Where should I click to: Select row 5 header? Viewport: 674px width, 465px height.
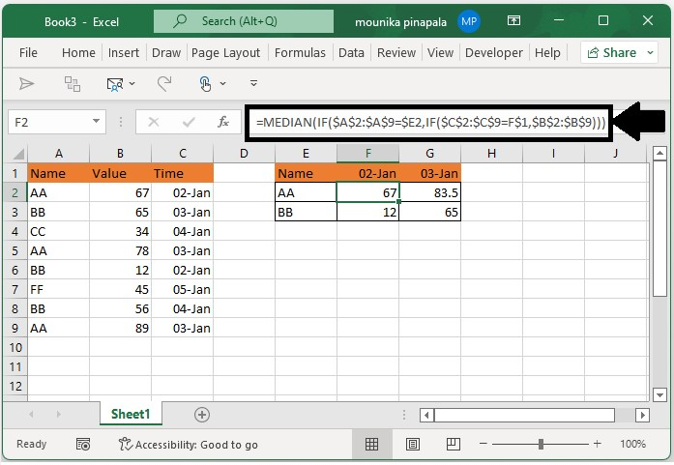[15, 250]
